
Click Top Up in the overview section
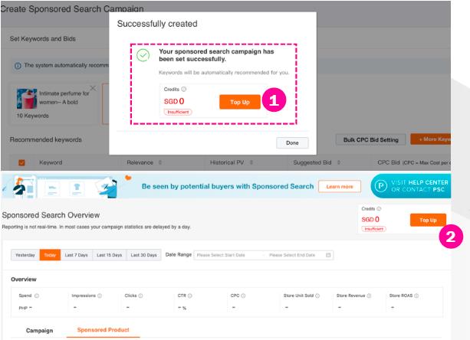428,220
